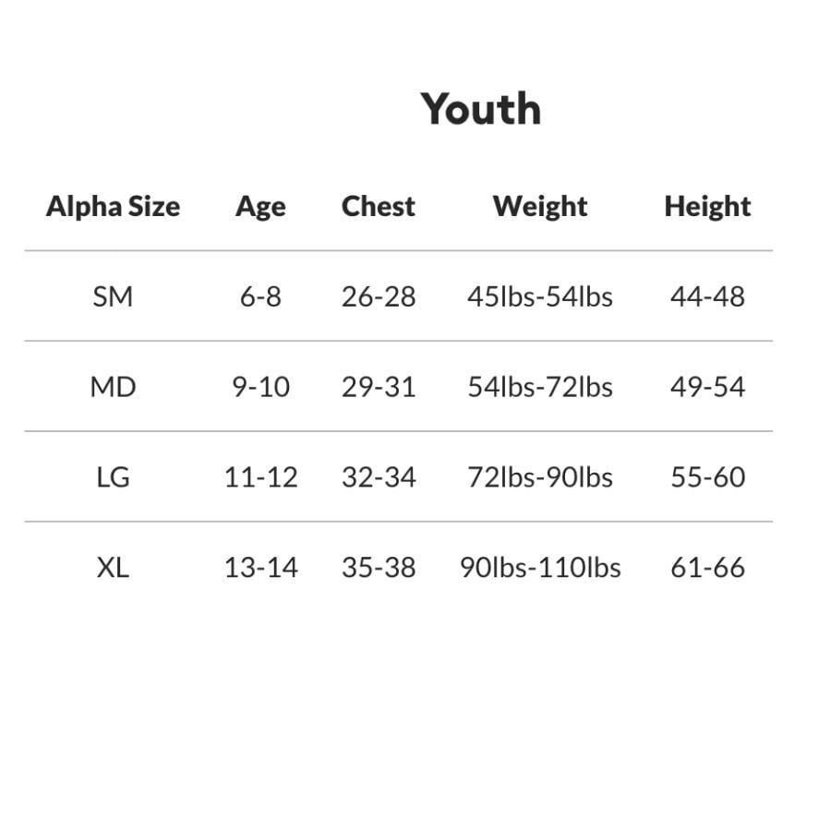Click the 6-8 age value
This screenshot has width=831, height=831.
coord(260,296)
